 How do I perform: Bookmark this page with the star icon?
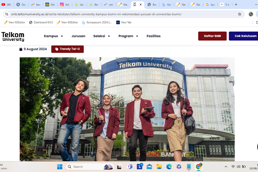[x=239, y=14]
